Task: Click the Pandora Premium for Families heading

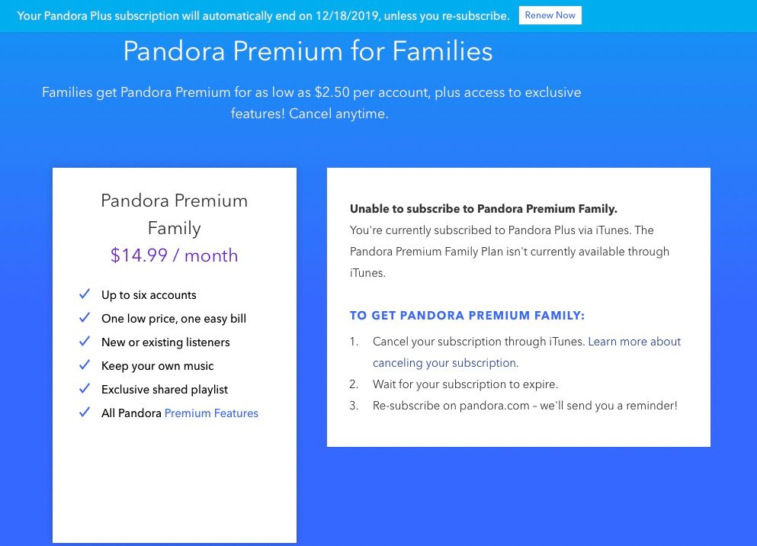Action: (308, 51)
